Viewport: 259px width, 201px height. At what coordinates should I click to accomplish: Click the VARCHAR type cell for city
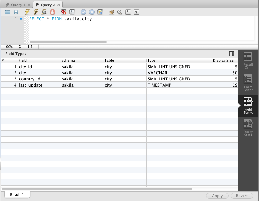click(158, 73)
